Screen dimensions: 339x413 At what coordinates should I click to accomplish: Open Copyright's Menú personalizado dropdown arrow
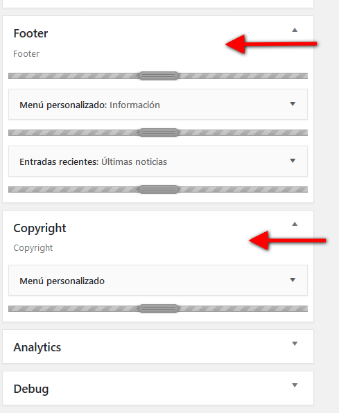pos(293,280)
